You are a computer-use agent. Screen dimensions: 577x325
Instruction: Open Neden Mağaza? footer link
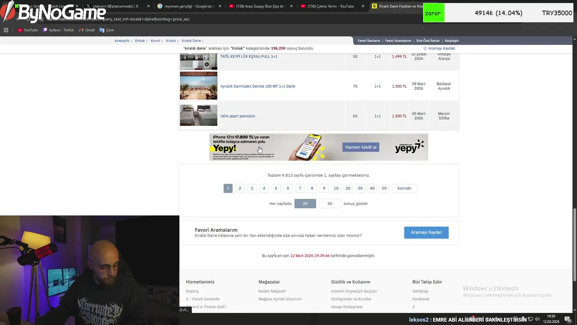(x=272, y=291)
